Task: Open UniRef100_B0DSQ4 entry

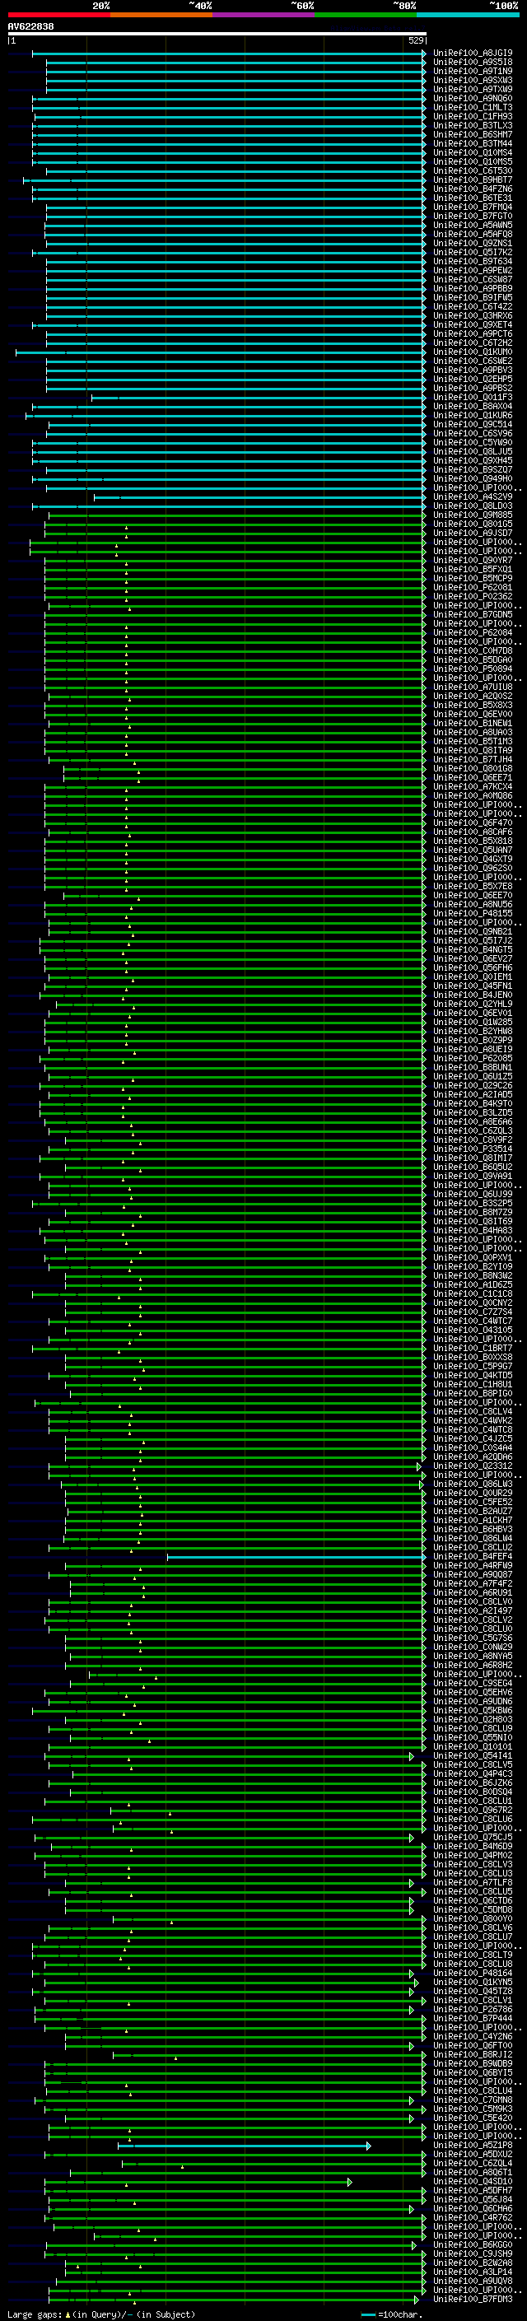Action: pyautogui.click(x=473, y=1792)
